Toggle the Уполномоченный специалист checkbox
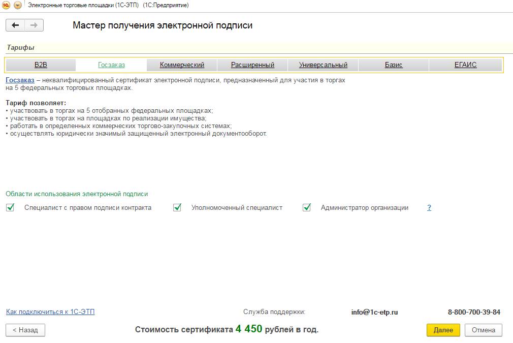Image resolution: width=513 pixels, height=343 pixels. coord(177,207)
